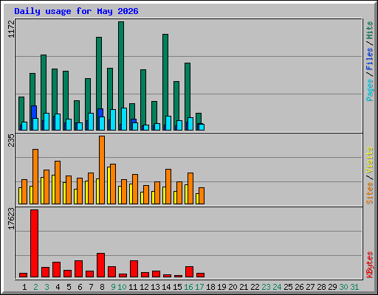The height and width of the screenshot is (295, 378).
Task: Select day 7 on the x-axis
Action: coord(91,287)
